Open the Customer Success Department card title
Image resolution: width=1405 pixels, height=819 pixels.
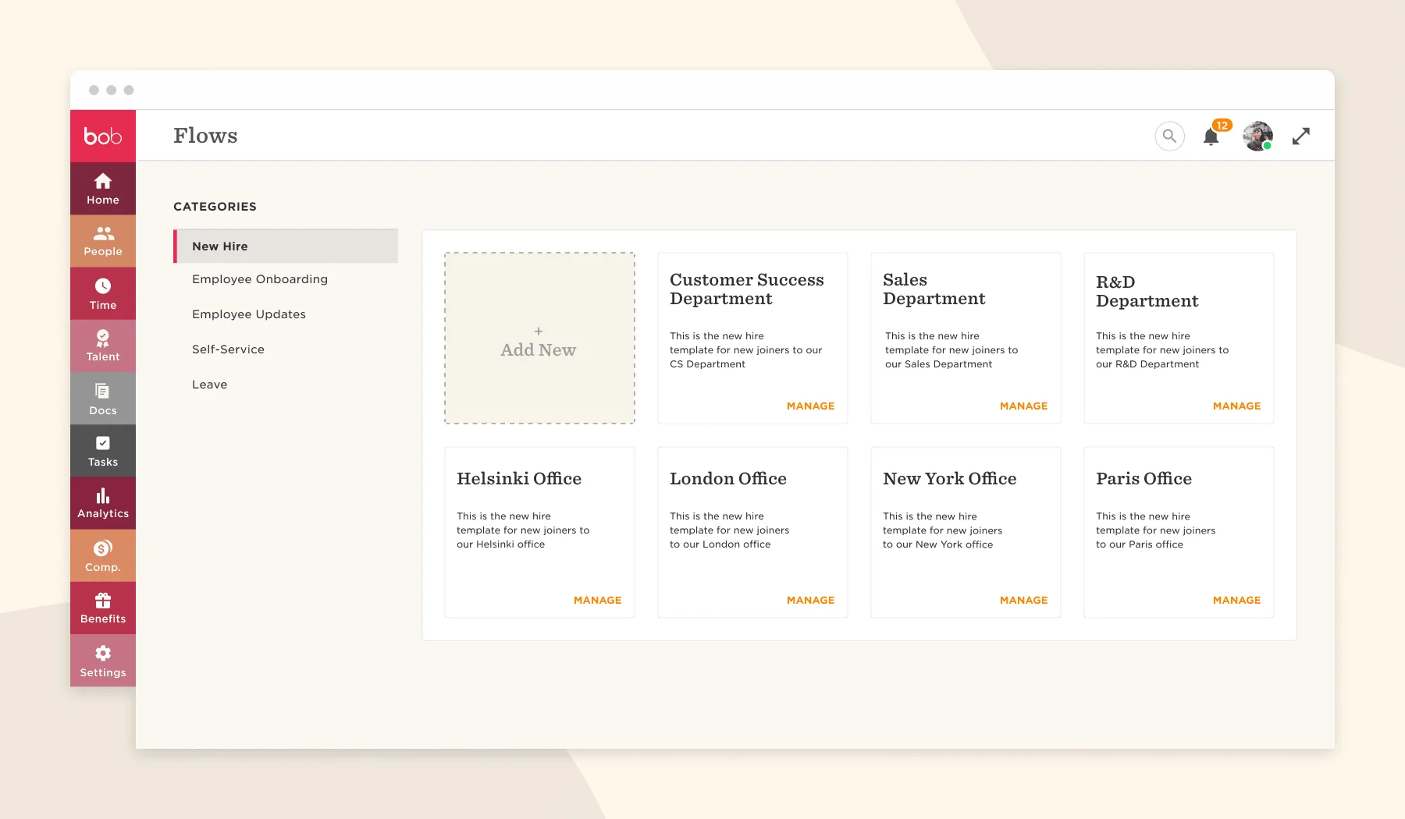pos(747,289)
